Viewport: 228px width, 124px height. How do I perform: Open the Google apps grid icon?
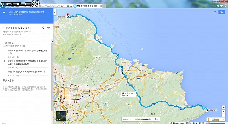pos(215,12)
